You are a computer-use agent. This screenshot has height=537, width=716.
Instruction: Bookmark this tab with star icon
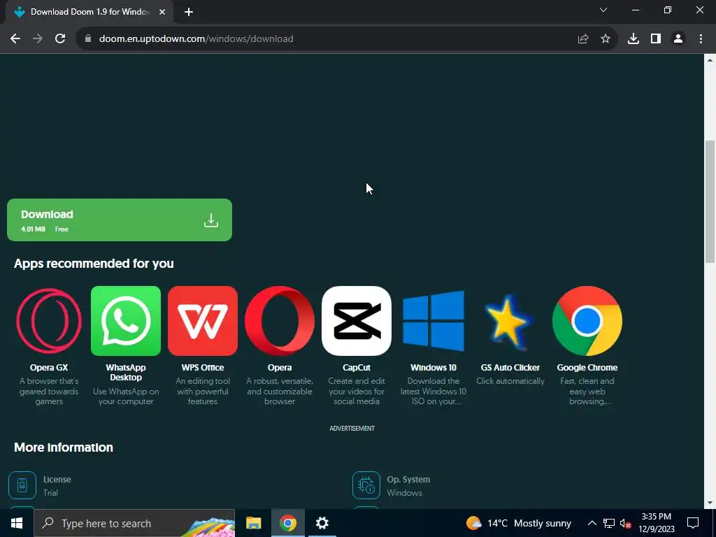(606, 39)
